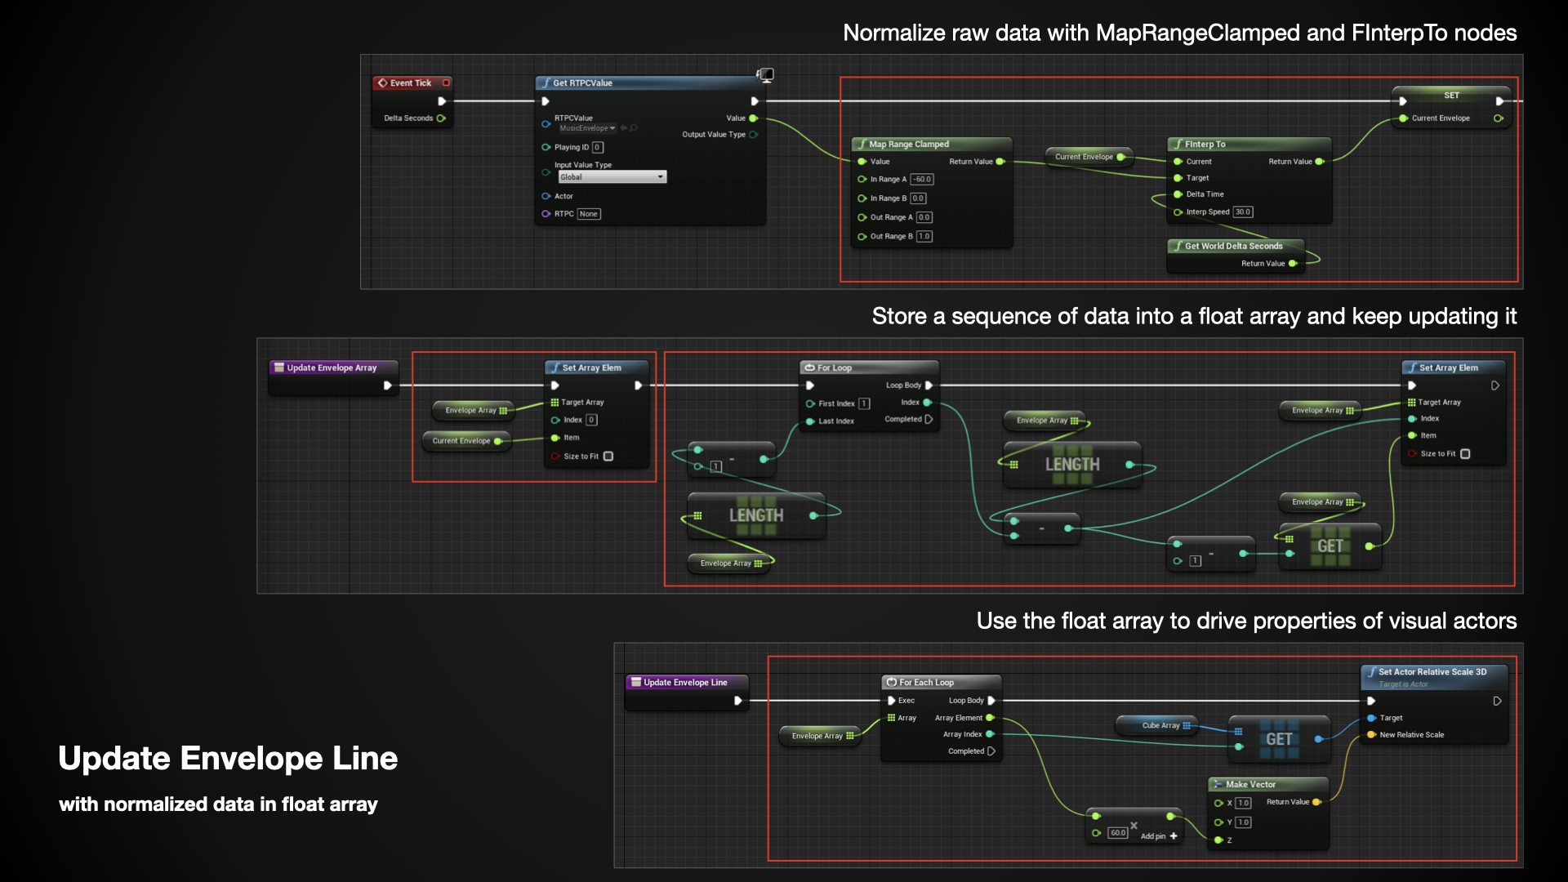Click the FInterp To node title
1568x882 pixels.
(x=1205, y=144)
